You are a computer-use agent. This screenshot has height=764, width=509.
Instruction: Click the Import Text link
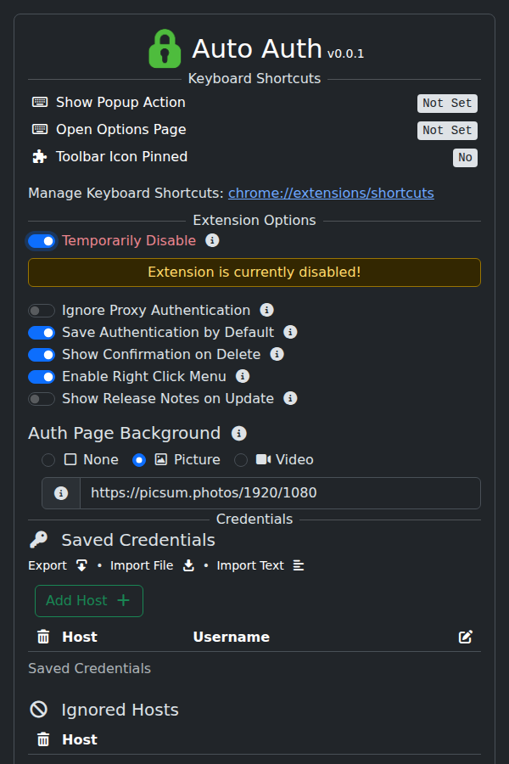point(250,565)
